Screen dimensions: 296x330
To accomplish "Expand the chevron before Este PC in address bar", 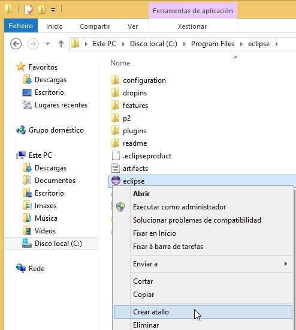I will 86,44.
